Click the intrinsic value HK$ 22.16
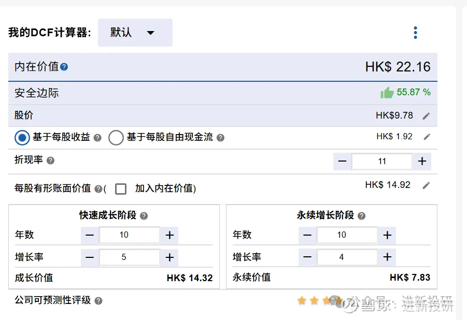 coord(398,67)
